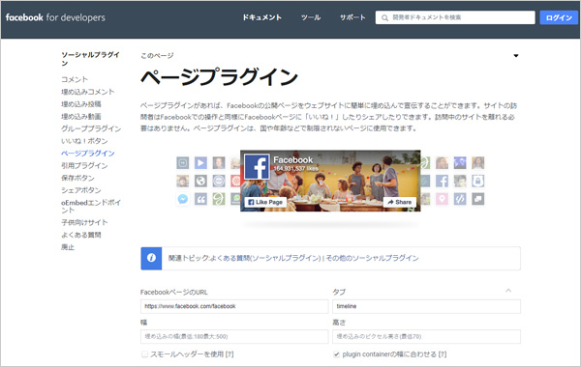Viewport: 581px width, 367px height.
Task: Expand the このページ dropdown arrow
Action: point(516,56)
